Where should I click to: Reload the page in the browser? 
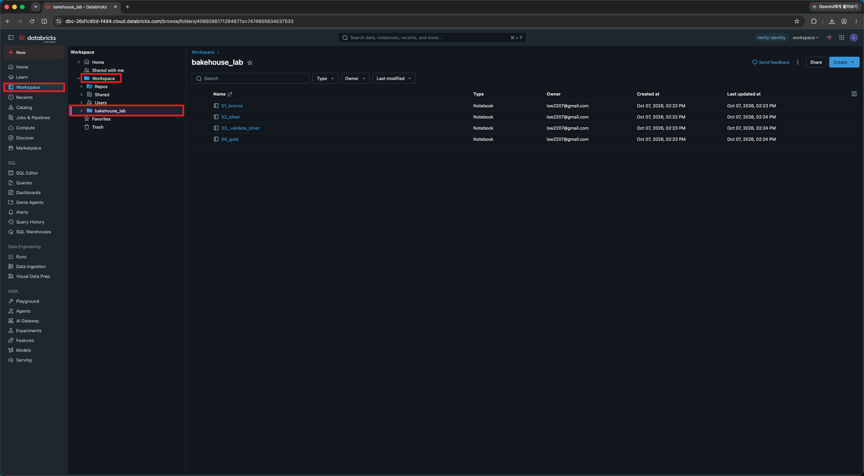tap(32, 21)
